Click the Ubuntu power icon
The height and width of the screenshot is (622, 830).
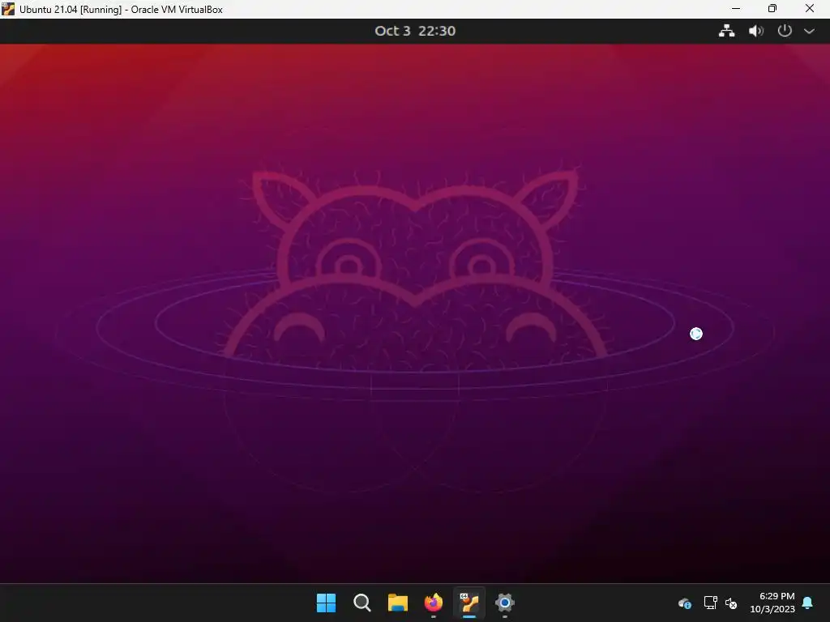coord(785,31)
